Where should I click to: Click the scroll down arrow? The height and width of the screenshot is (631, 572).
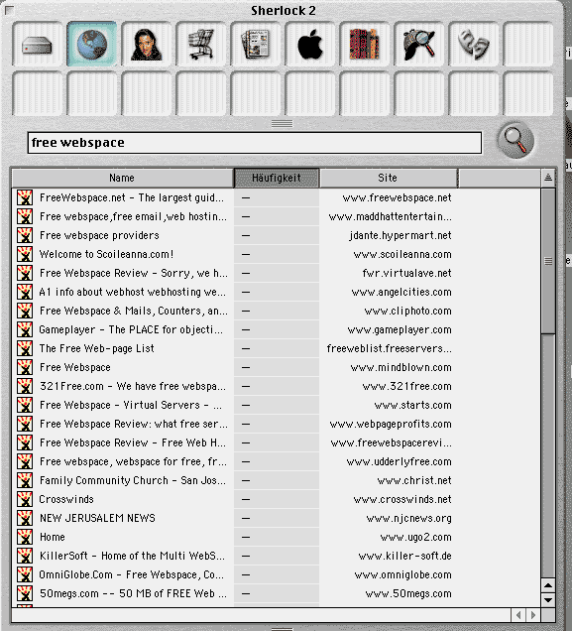pyautogui.click(x=548, y=600)
